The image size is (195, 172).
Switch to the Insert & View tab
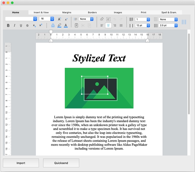click(x=41, y=12)
